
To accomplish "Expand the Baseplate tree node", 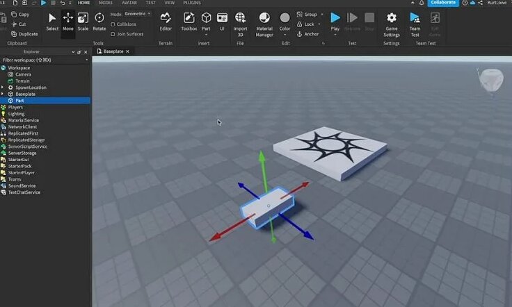I will (x=3, y=94).
